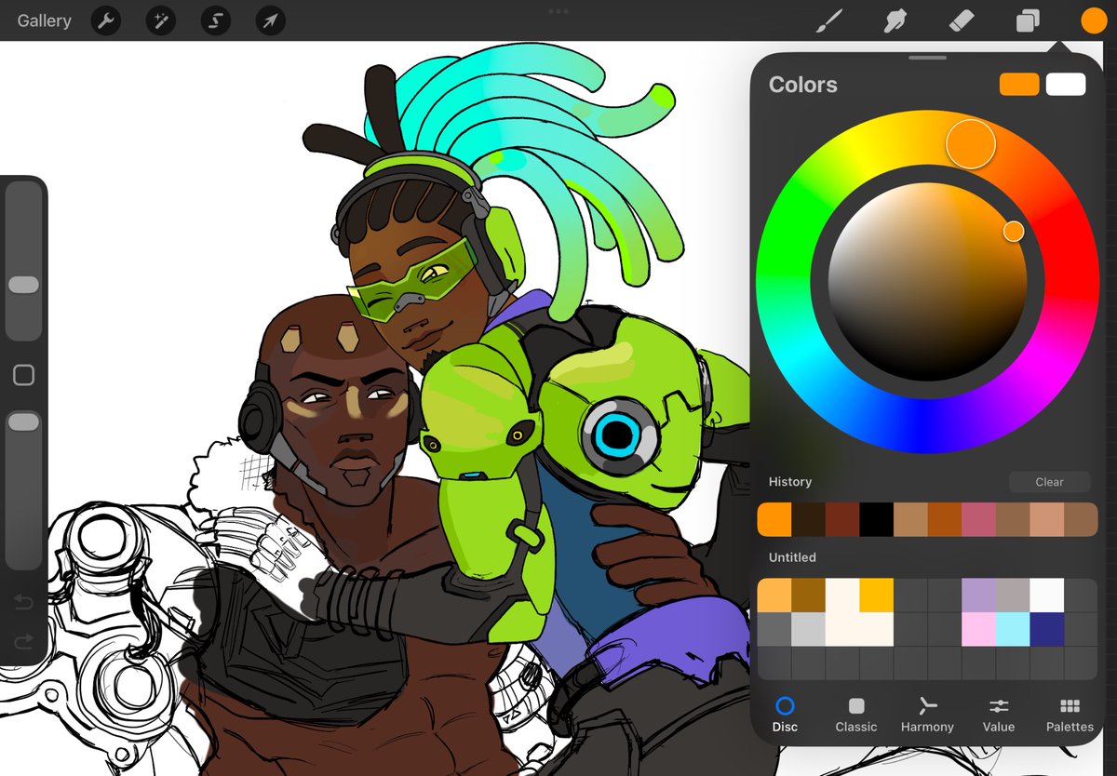The height and width of the screenshot is (776, 1117).
Task: Choose the pale pink swatch in Untitled palette
Action: [x=978, y=629]
